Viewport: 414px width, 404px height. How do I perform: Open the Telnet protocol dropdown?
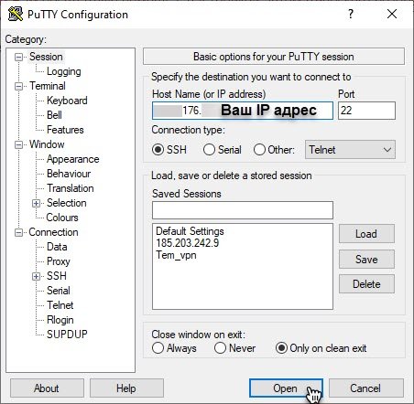(350, 150)
